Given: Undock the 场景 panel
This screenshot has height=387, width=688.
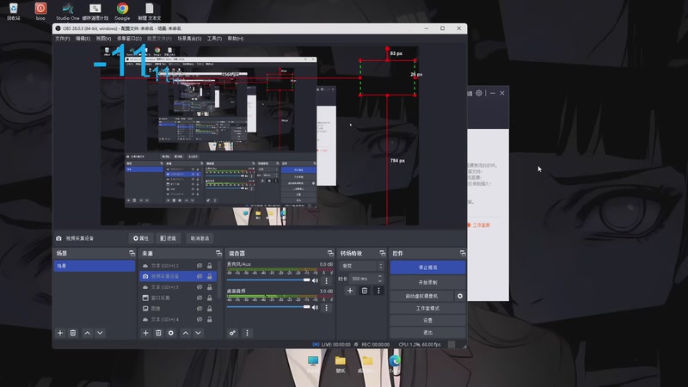Looking at the screenshot, I should (132, 253).
